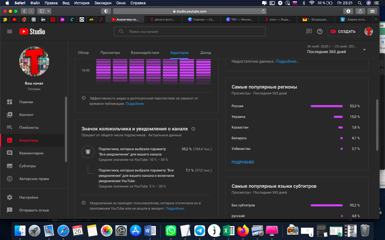The image size is (385, 240).
Task: Show Safari tab overview grid
Action: [x=372, y=11]
